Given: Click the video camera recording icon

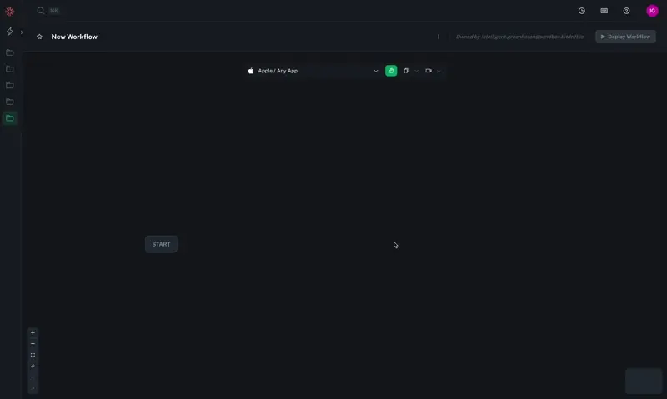Looking at the screenshot, I should coord(429,71).
